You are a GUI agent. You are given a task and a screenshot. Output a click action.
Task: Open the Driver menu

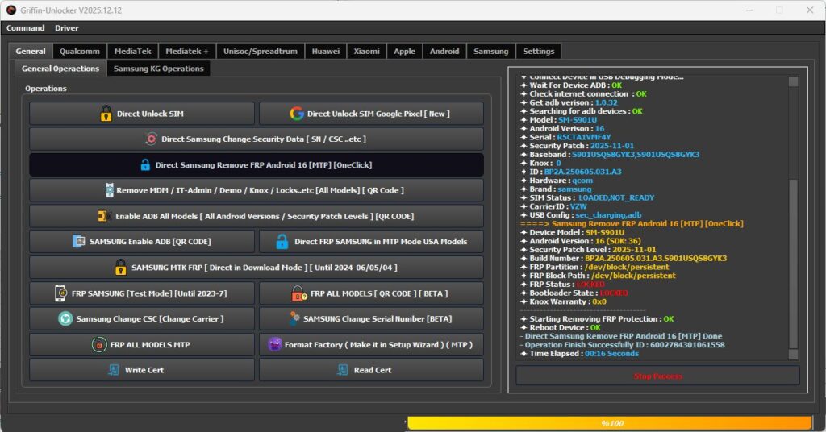pyautogui.click(x=66, y=28)
